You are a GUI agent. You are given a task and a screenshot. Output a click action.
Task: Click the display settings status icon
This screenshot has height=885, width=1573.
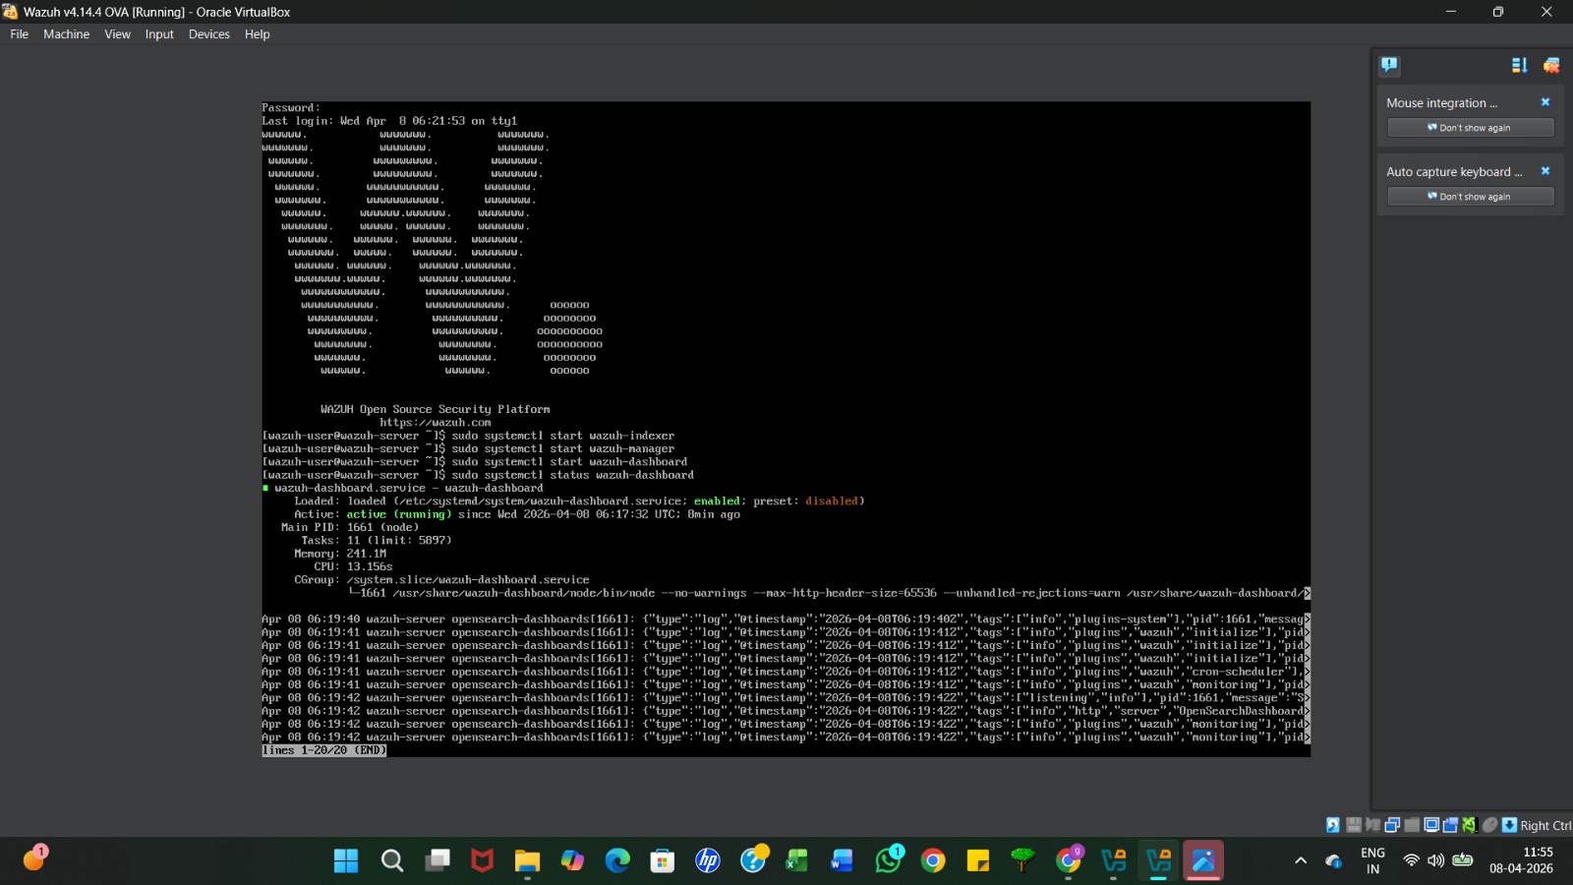(1431, 825)
